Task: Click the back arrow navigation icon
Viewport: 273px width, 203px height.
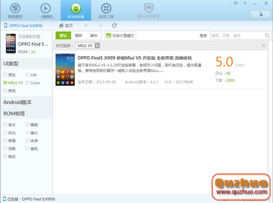Action: coord(86,25)
